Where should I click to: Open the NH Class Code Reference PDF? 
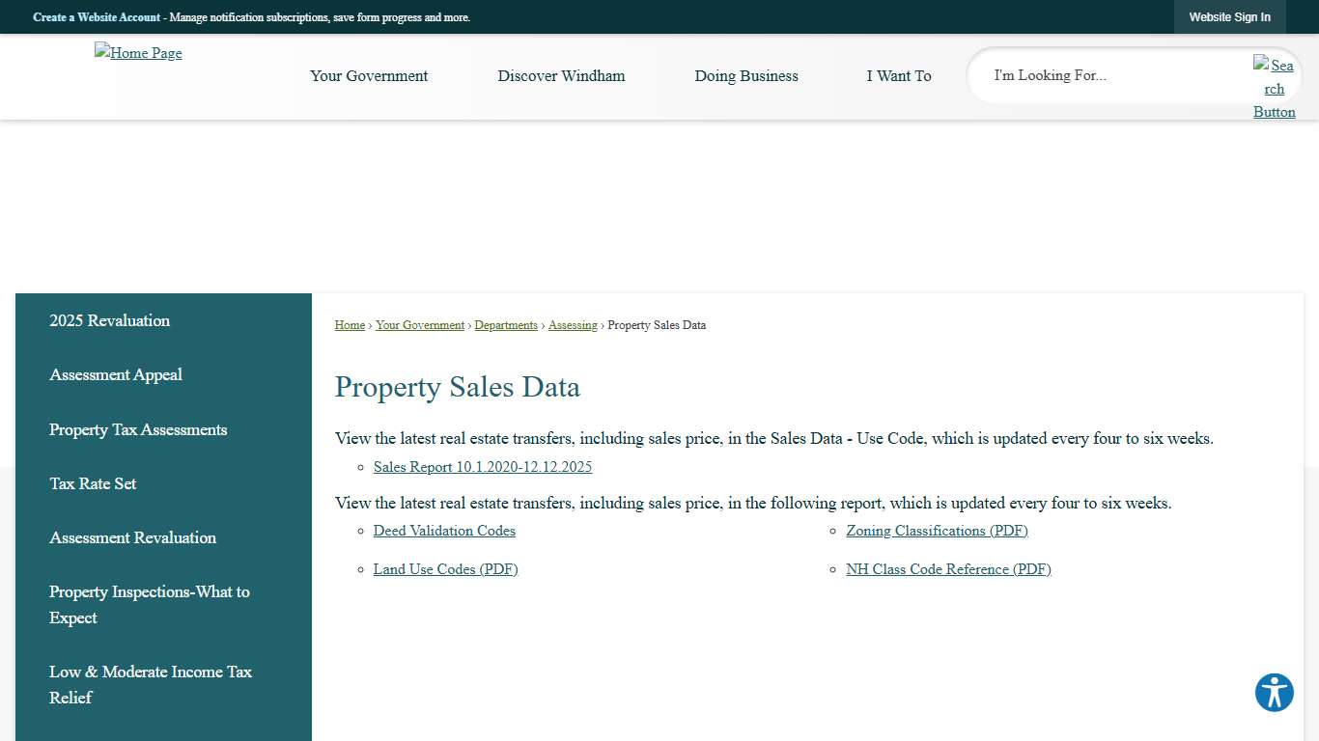948,569
